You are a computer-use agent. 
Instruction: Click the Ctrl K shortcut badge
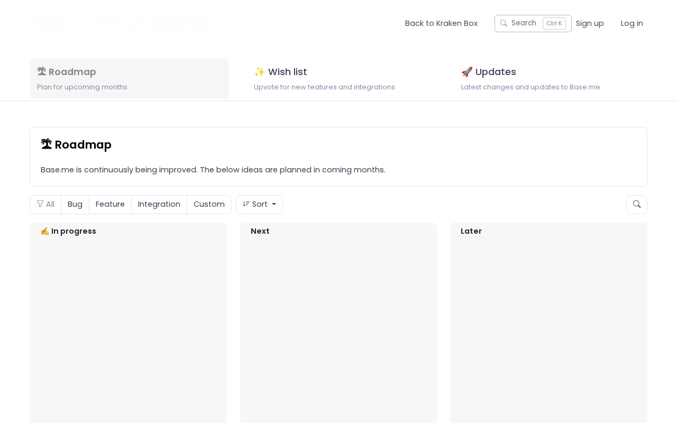coord(554,23)
